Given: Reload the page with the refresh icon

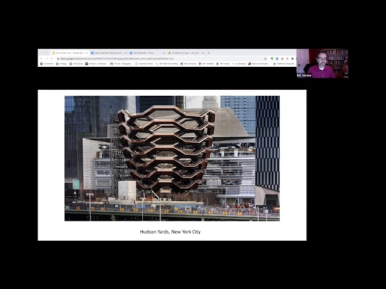Looking at the screenshot, I should pos(52,59).
